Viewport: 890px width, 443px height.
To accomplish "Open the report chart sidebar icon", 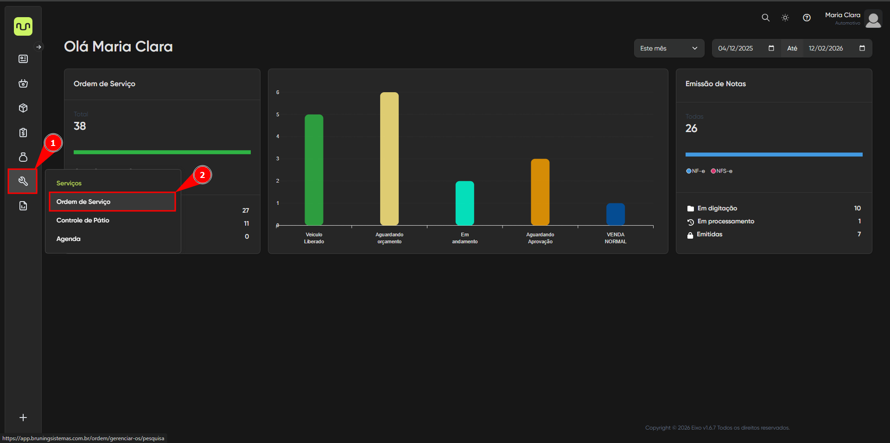I will coord(23,206).
